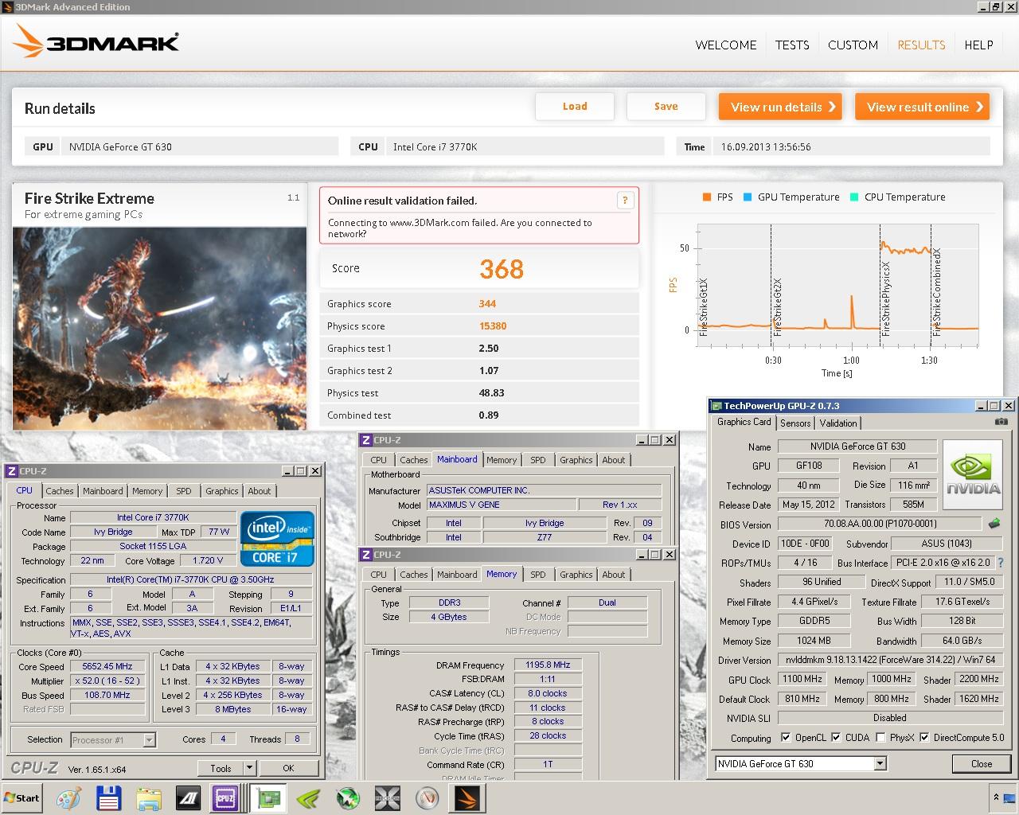
Task: Click the DRAM Frequency 1195.8 MHz value
Action: click(x=548, y=665)
